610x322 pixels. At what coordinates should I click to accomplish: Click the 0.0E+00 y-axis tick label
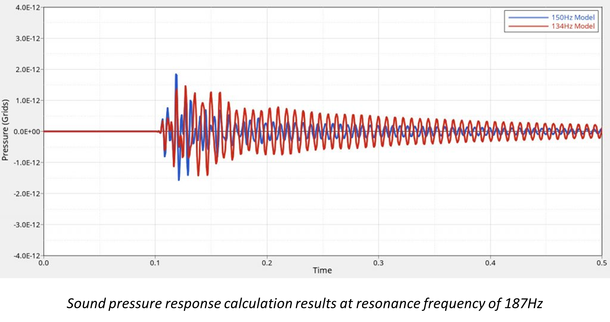(27, 132)
